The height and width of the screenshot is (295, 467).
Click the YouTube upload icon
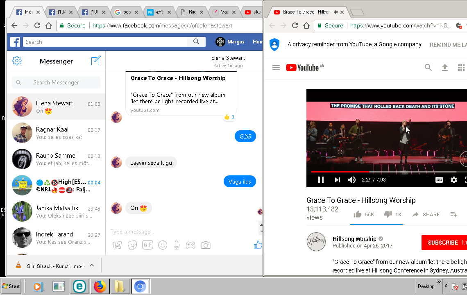click(444, 68)
